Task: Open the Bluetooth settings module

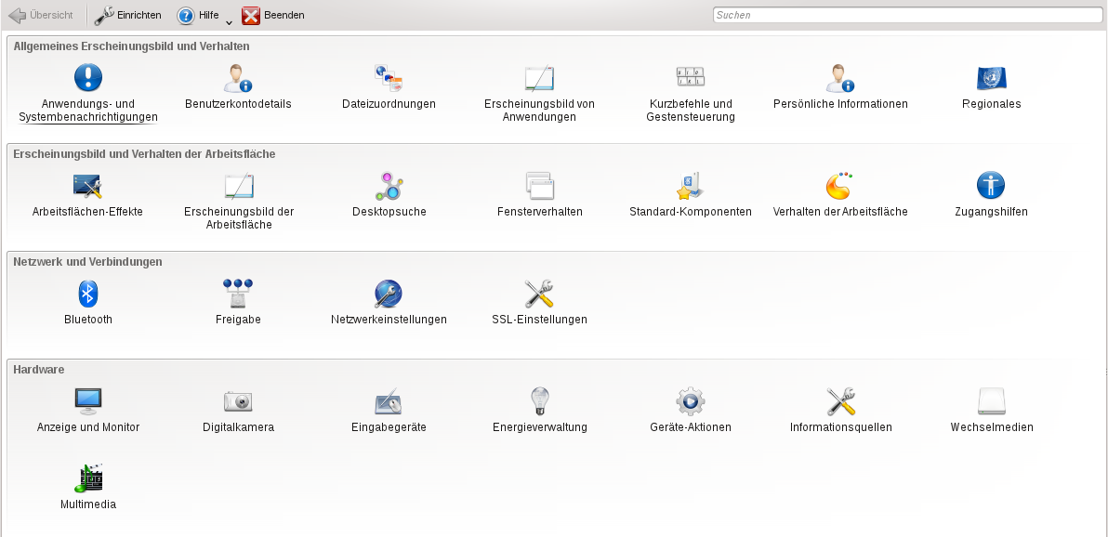Action: coord(87,295)
